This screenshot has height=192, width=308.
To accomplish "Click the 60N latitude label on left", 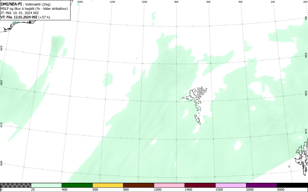I will 1,163.
